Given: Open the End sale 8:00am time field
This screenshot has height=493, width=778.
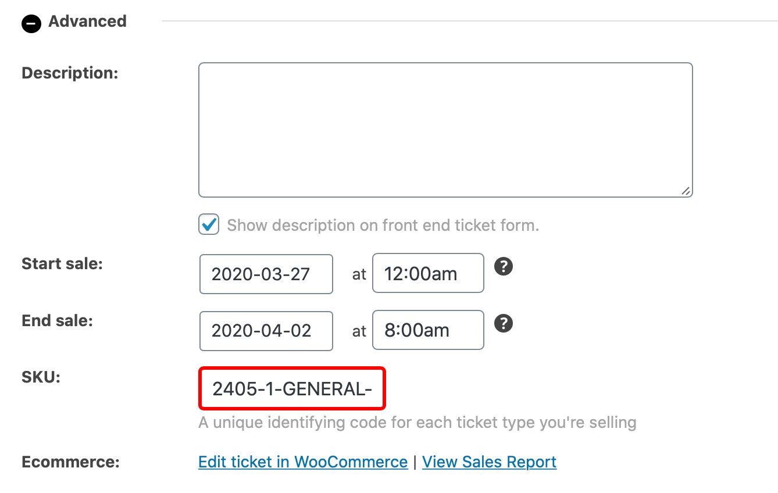Looking at the screenshot, I should pos(427,330).
